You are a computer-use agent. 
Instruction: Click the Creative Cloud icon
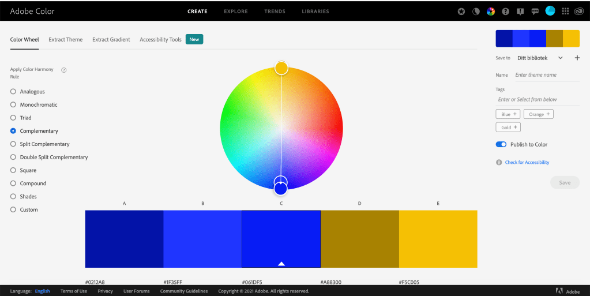579,11
